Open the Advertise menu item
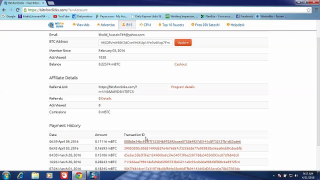The image size is (320, 180). (x=105, y=25)
